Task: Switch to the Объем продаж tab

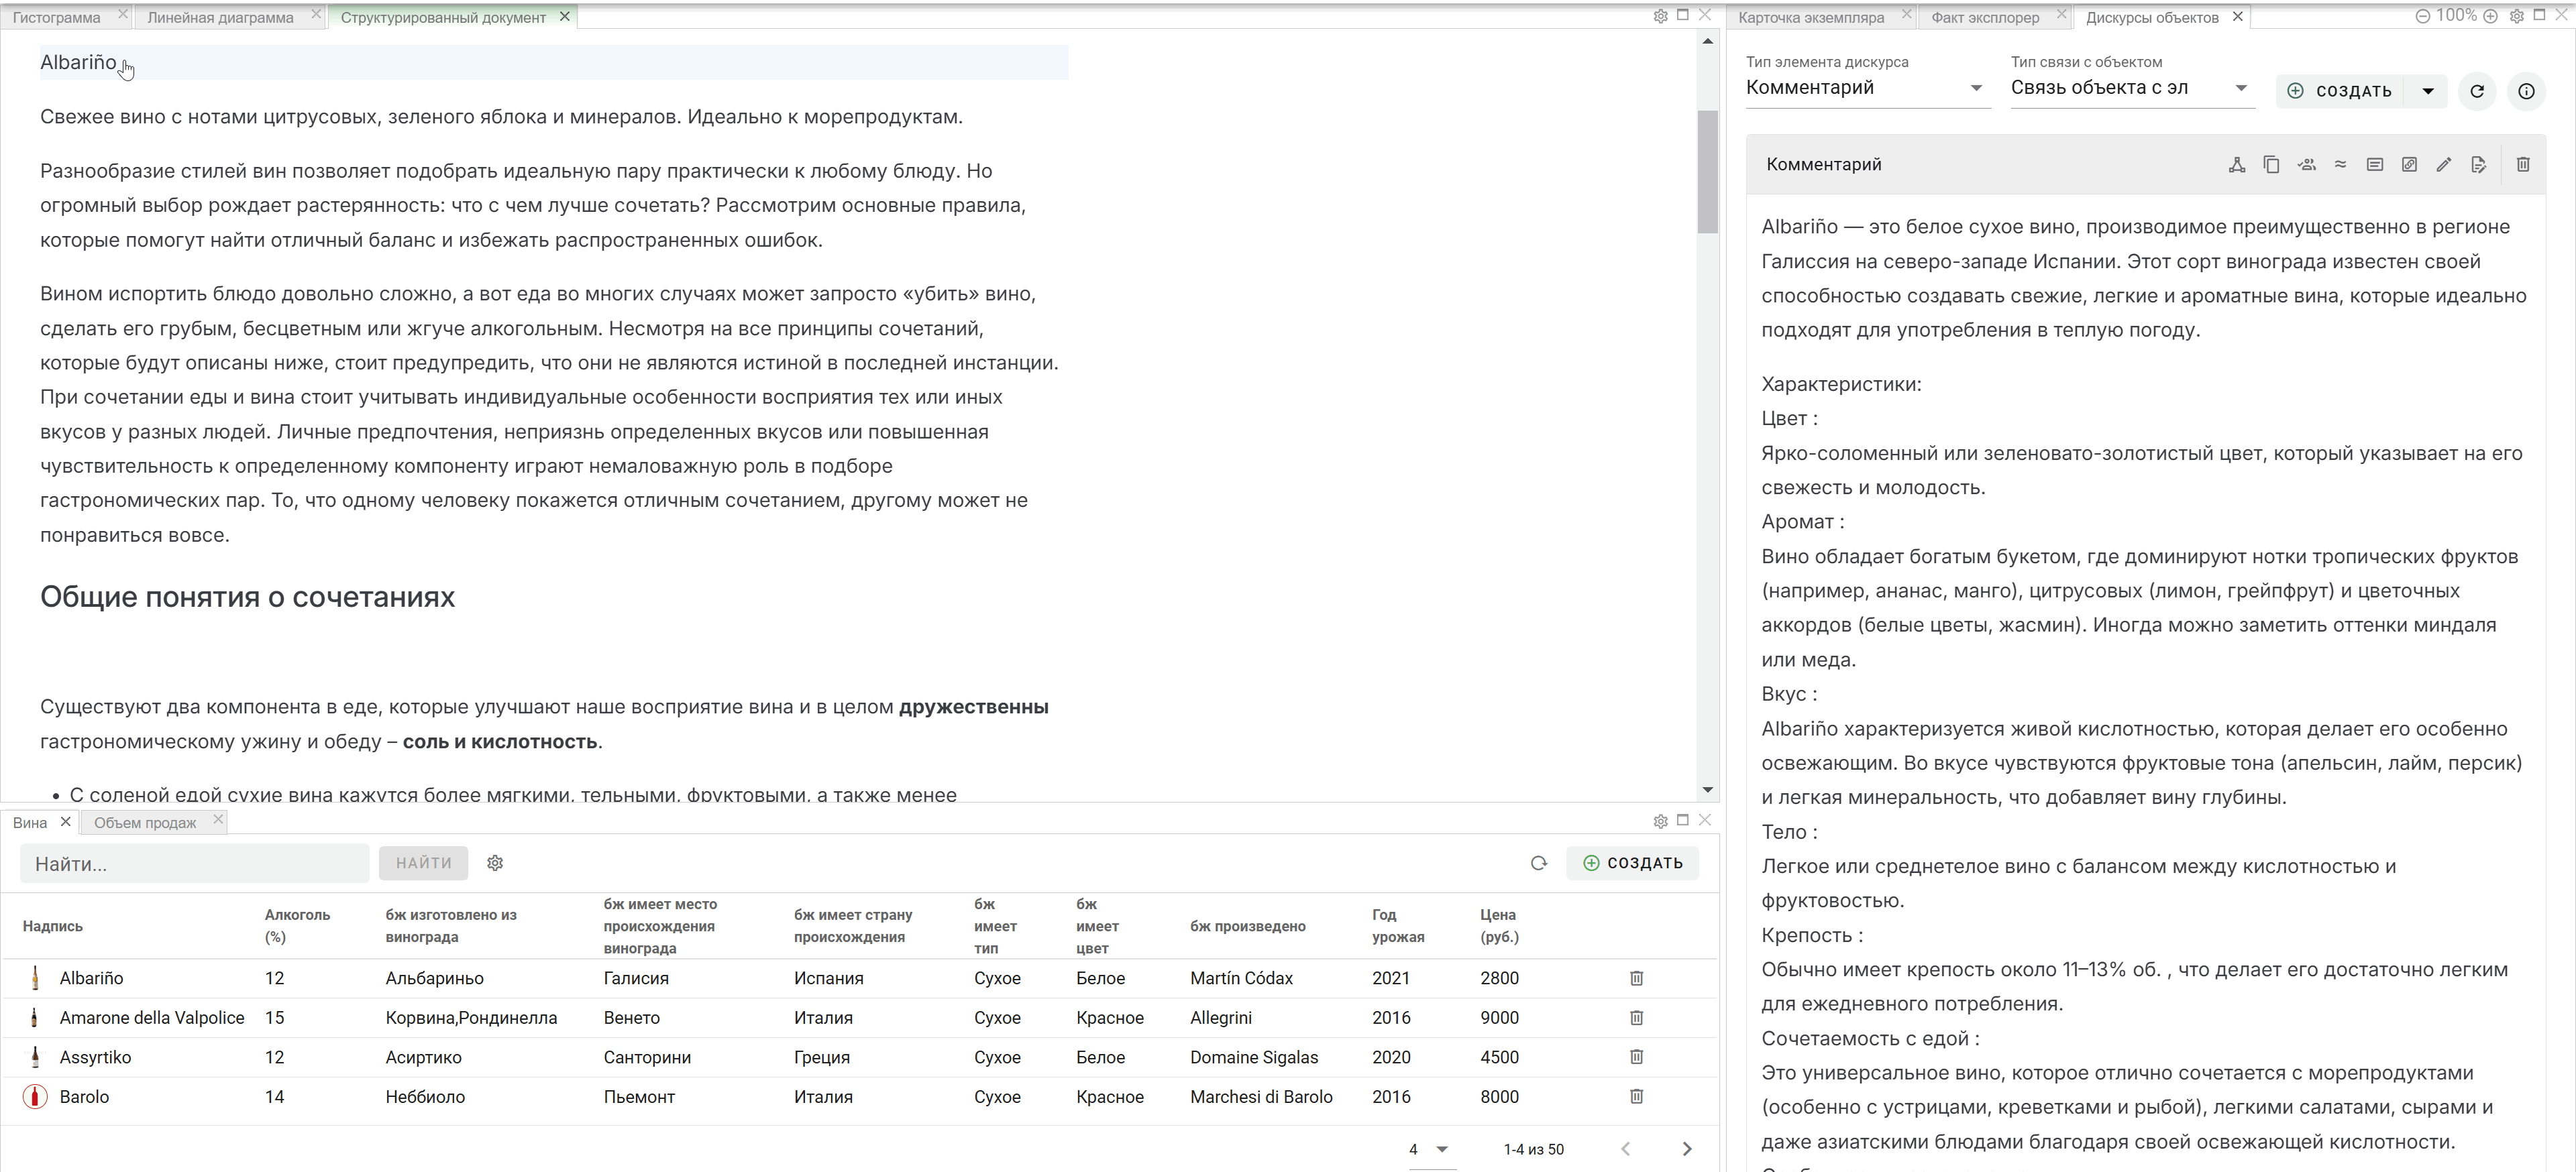Action: (x=145, y=822)
